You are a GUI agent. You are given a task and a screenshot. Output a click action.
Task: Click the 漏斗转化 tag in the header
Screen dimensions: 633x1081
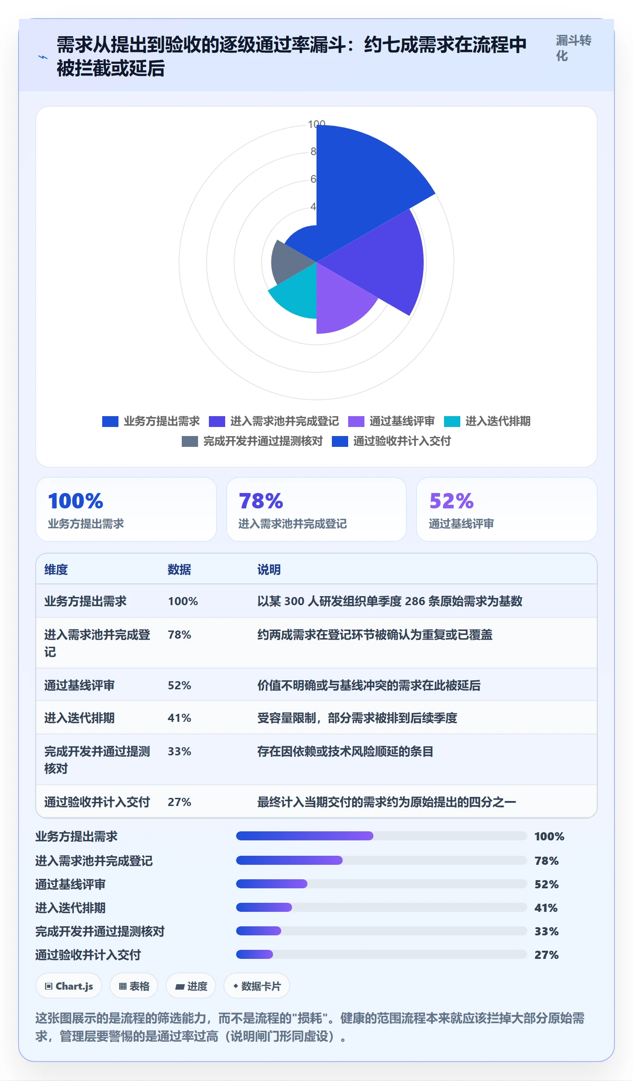pos(573,48)
